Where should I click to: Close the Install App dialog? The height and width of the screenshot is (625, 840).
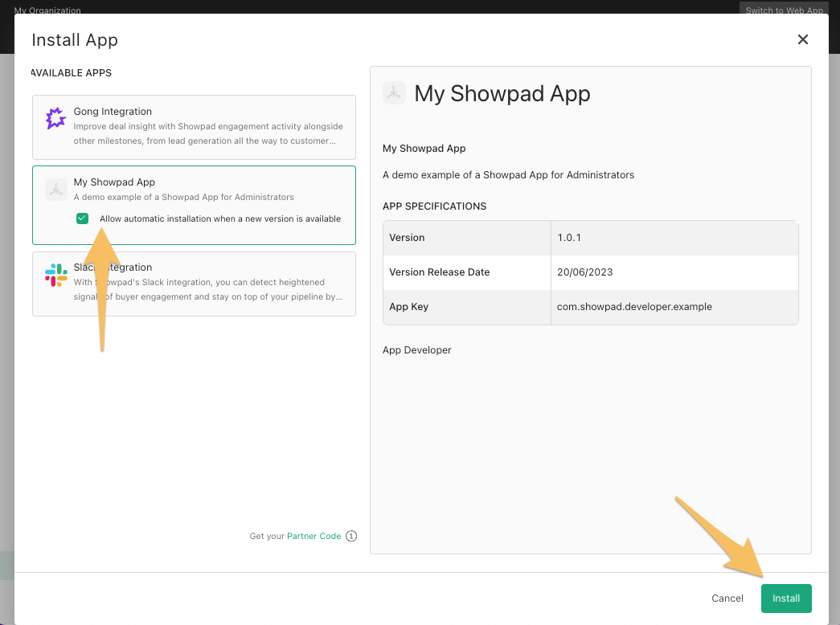point(802,39)
